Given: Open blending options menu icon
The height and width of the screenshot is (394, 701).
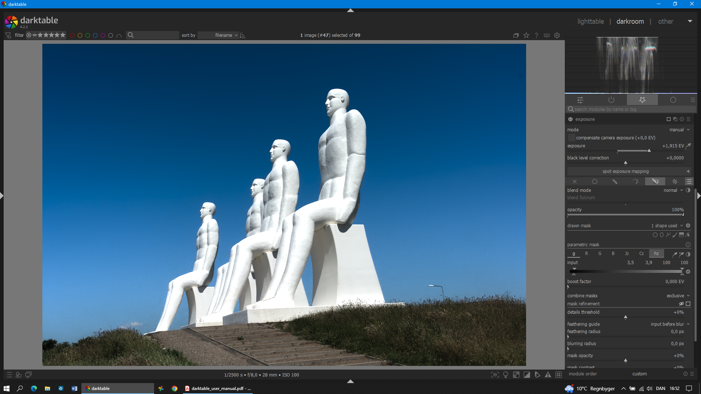Looking at the screenshot, I should pyautogui.click(x=689, y=181).
